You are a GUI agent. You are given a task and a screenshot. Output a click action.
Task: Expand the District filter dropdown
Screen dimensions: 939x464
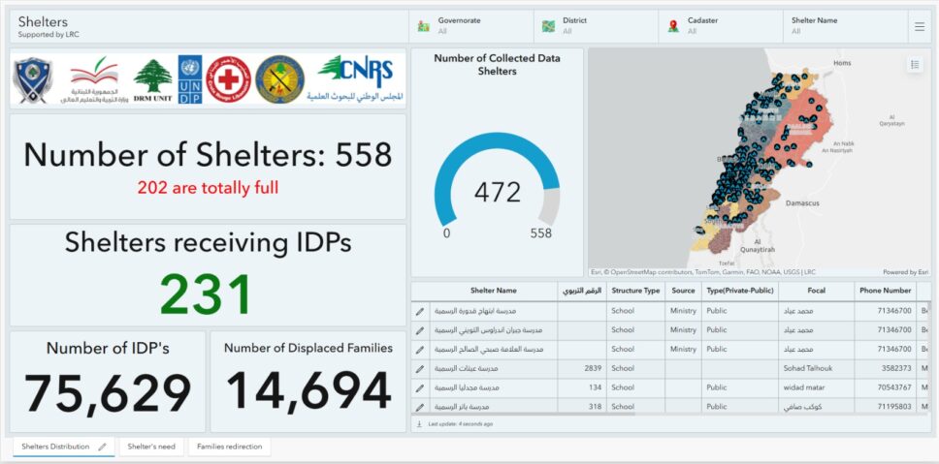596,26
